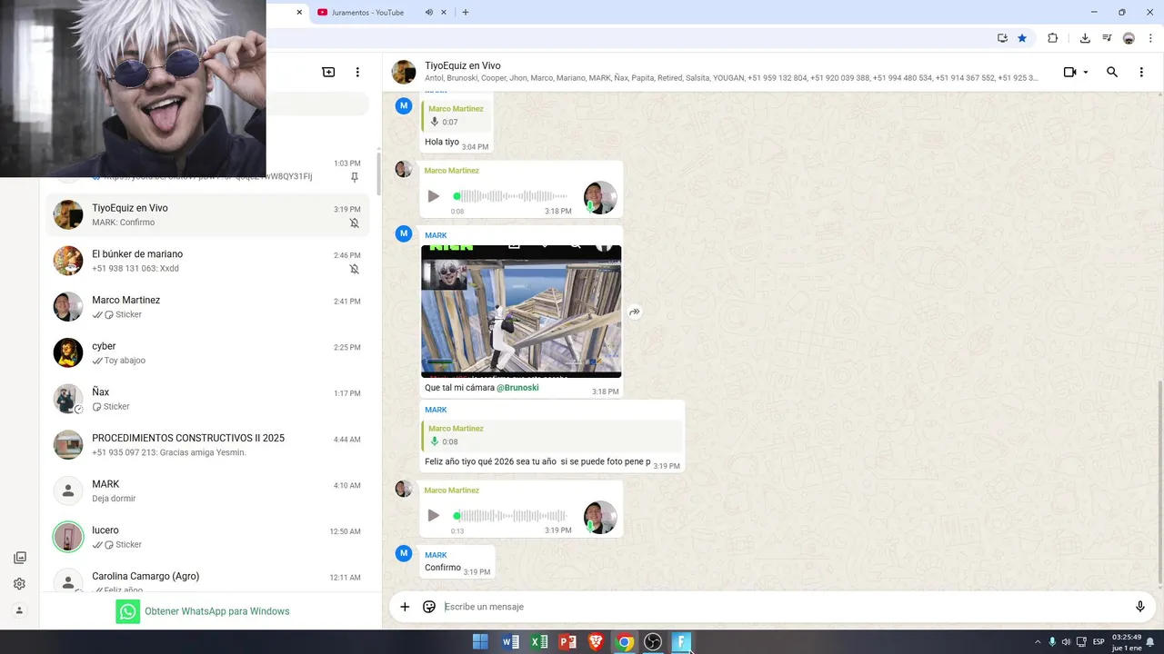Click the chat messages scrollbar
This screenshot has height=654, width=1164.
(1159, 481)
